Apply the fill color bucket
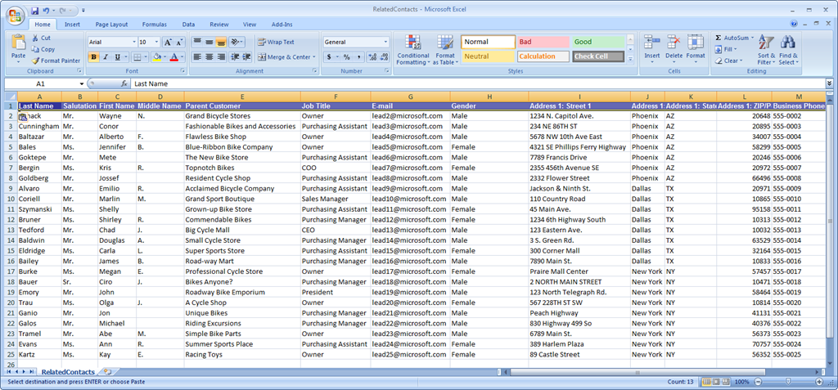This screenshot has width=838, height=390. 156,57
